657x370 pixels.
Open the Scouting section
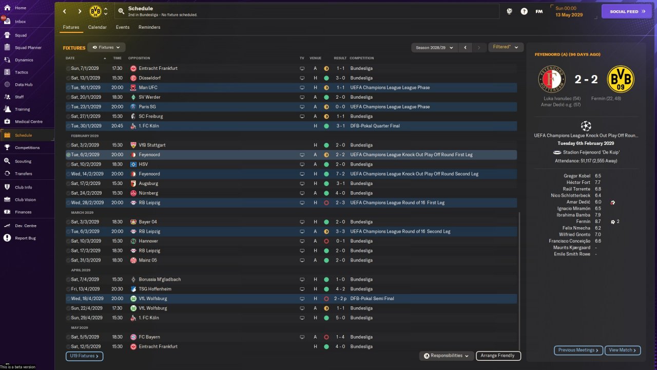coord(27,161)
